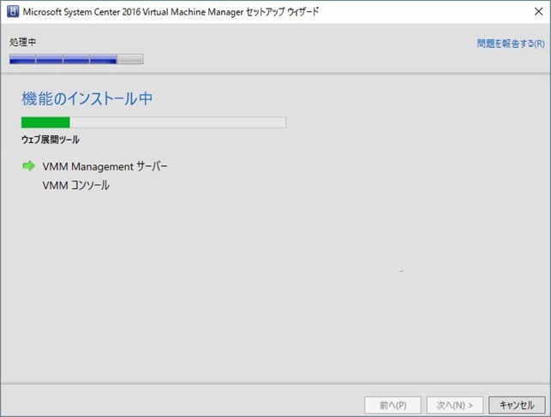Click the ウェブ展開ツール status text
This screenshot has height=417, width=551.
point(51,140)
